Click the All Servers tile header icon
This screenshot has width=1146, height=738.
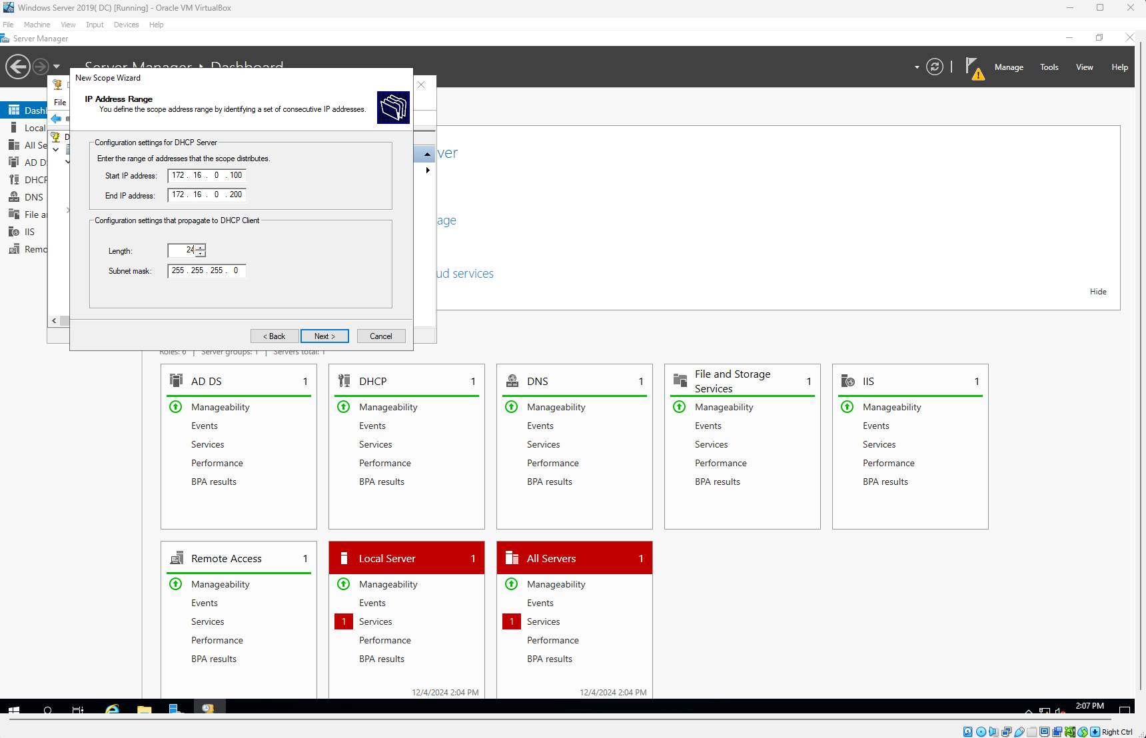click(x=512, y=557)
